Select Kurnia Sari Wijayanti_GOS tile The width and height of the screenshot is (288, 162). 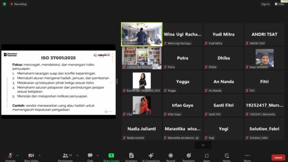click(142, 81)
